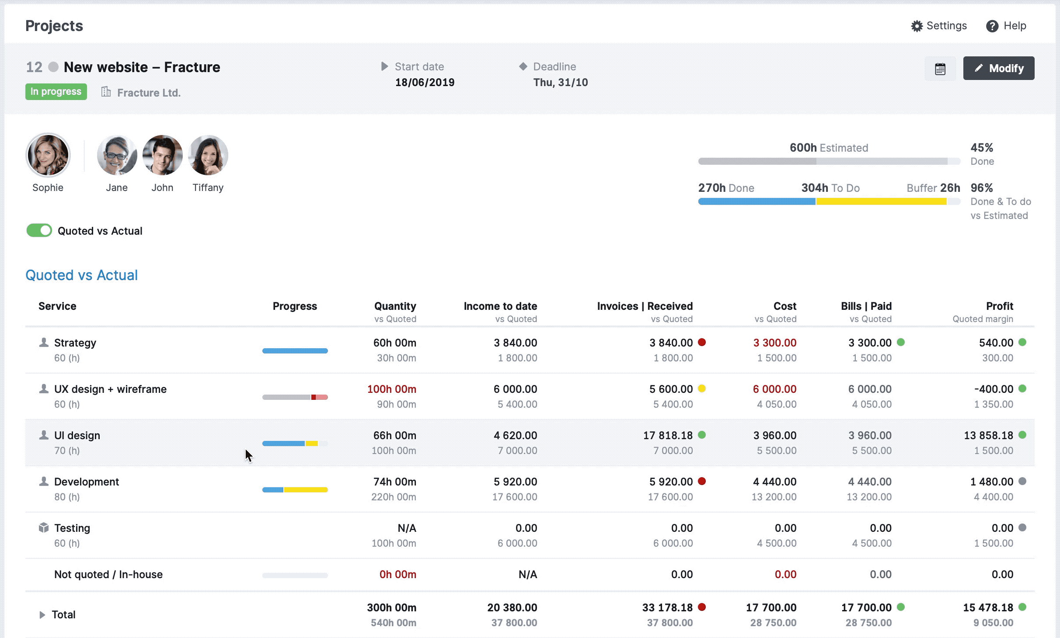
Task: Click the UI design progress bar
Action: 295,444
